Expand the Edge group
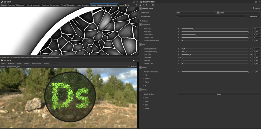The height and width of the screenshot is (129, 261). [143, 105]
